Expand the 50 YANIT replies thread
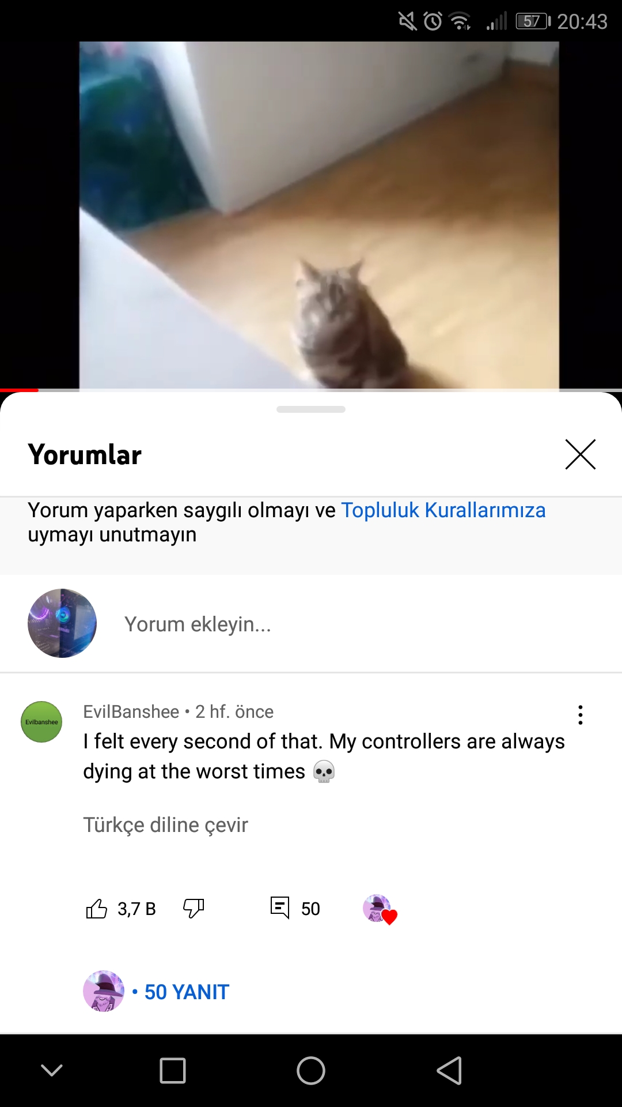 (187, 992)
